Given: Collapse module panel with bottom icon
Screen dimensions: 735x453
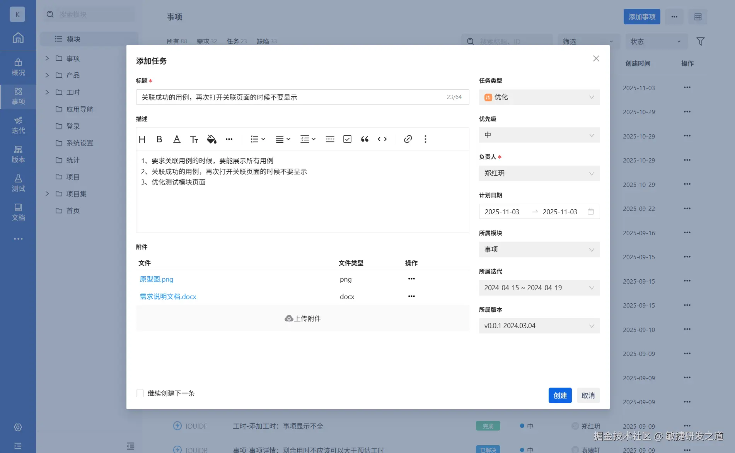Looking at the screenshot, I should (131, 446).
